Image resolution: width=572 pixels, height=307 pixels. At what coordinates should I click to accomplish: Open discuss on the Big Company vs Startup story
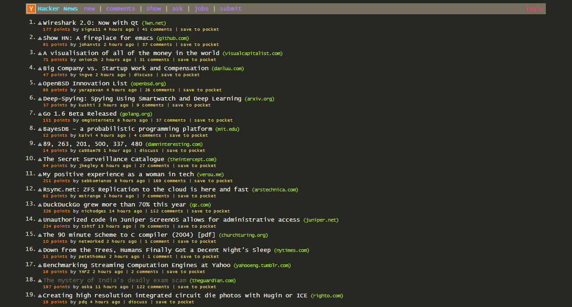tap(143, 74)
